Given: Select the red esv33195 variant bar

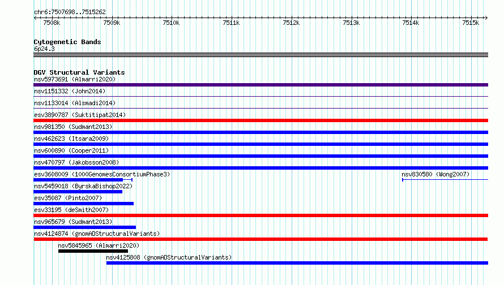Looking at the screenshot, I should coord(260,215).
